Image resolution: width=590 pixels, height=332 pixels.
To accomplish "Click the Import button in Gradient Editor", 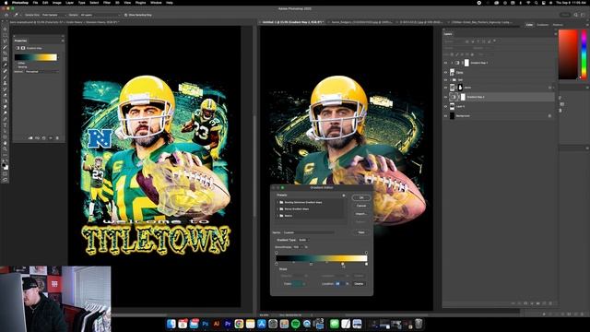I will coord(361,214).
